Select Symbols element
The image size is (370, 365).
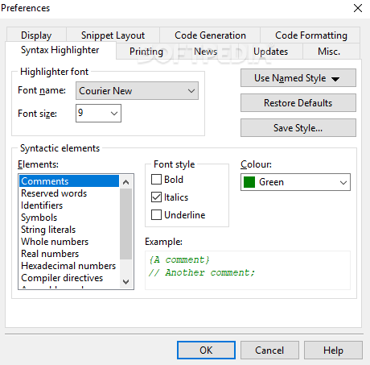click(x=69, y=218)
